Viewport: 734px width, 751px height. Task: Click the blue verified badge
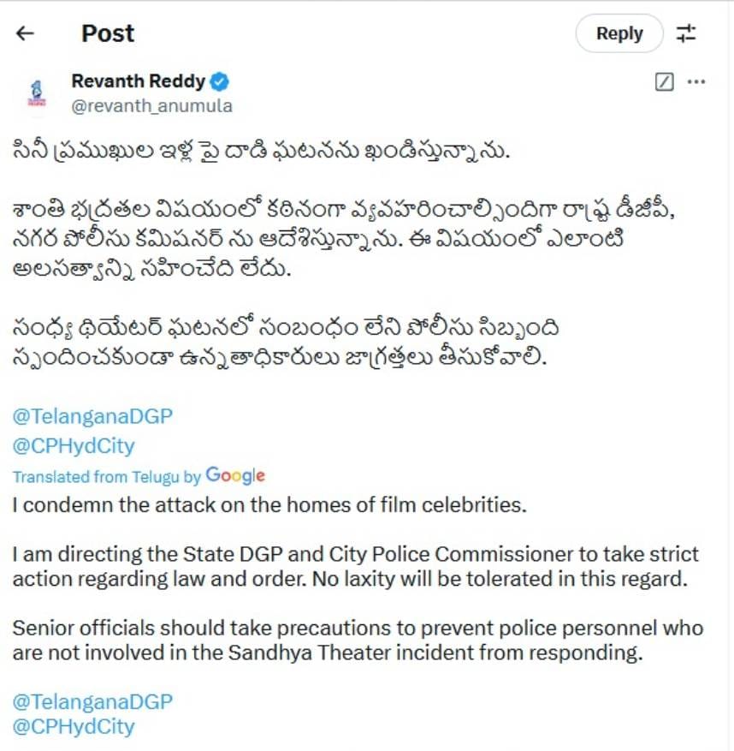(221, 81)
